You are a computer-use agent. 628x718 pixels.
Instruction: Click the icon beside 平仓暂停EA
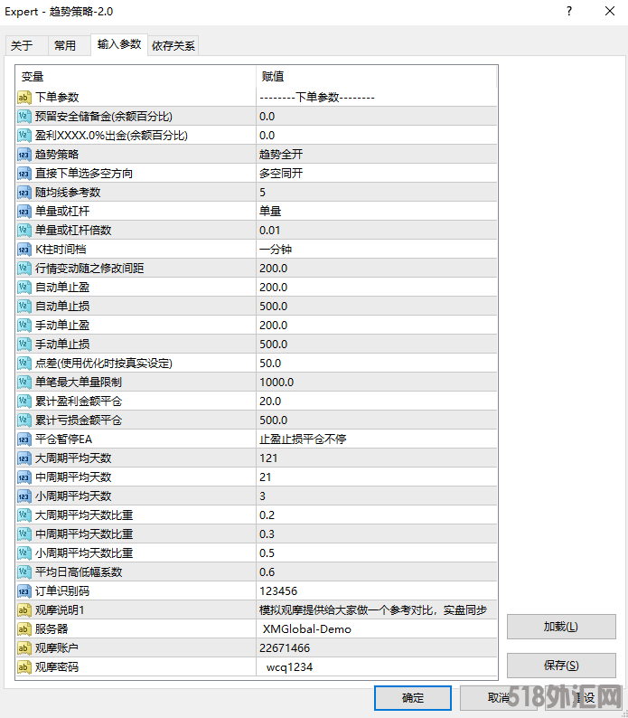pyautogui.click(x=24, y=439)
